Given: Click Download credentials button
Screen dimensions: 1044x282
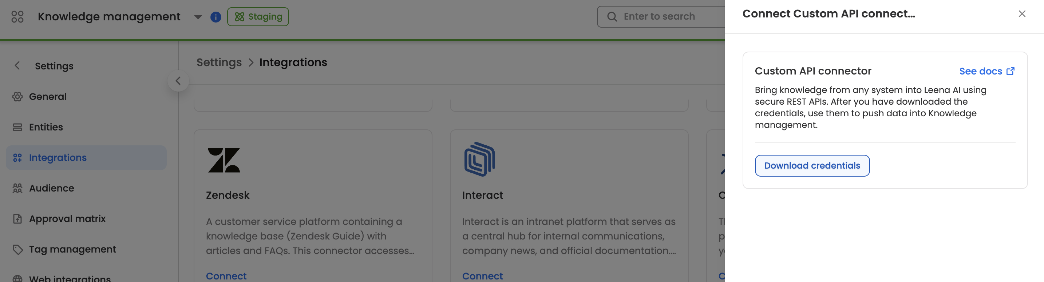Looking at the screenshot, I should (x=812, y=165).
